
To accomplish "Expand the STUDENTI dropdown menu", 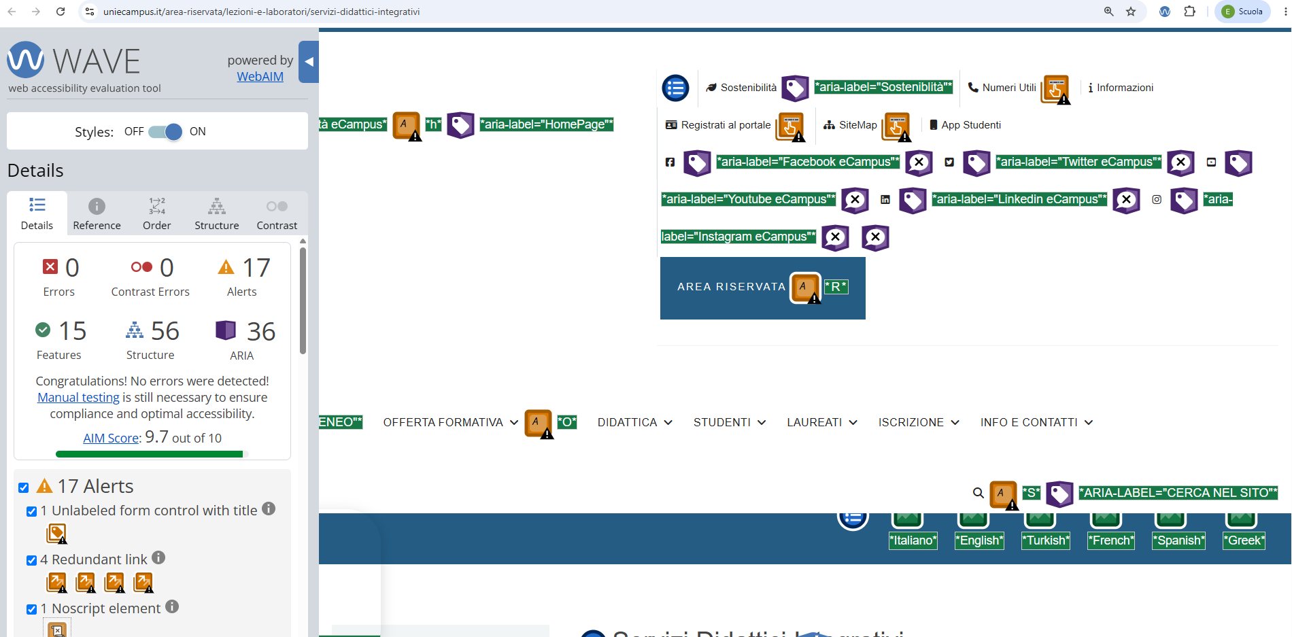I will click(x=730, y=423).
